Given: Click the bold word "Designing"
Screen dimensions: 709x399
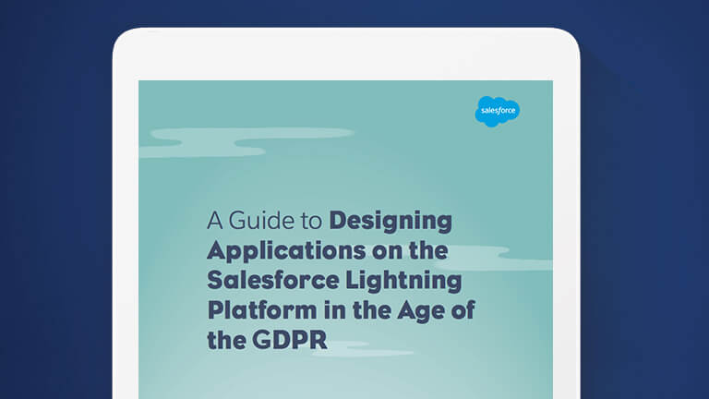Looking at the screenshot, I should point(391,222).
